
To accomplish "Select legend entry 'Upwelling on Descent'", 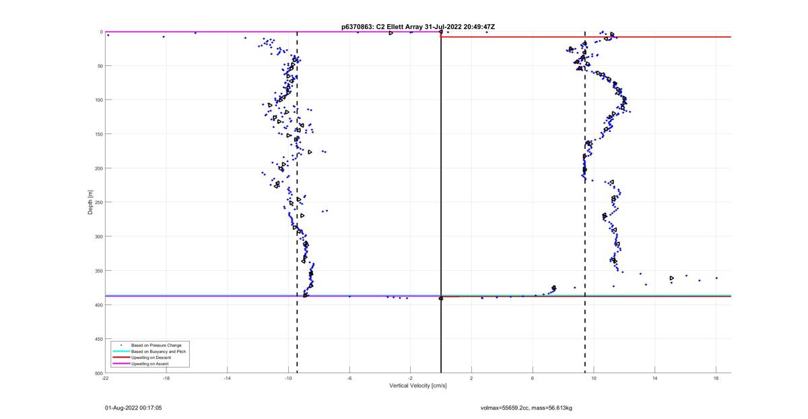I will (151, 358).
